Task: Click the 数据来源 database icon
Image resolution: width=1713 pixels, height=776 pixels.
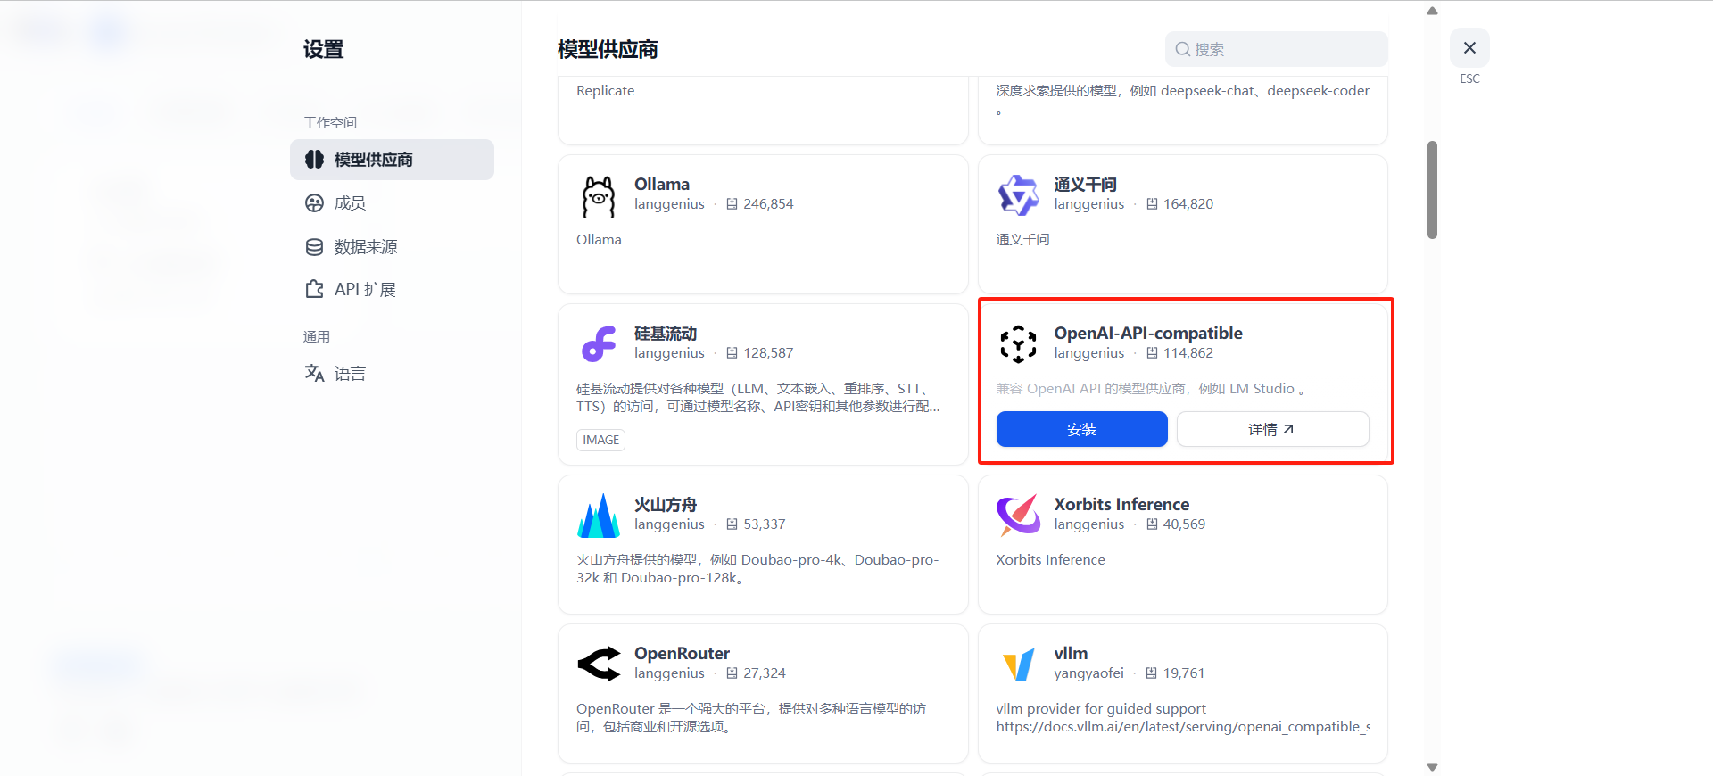Action: pyautogui.click(x=314, y=247)
